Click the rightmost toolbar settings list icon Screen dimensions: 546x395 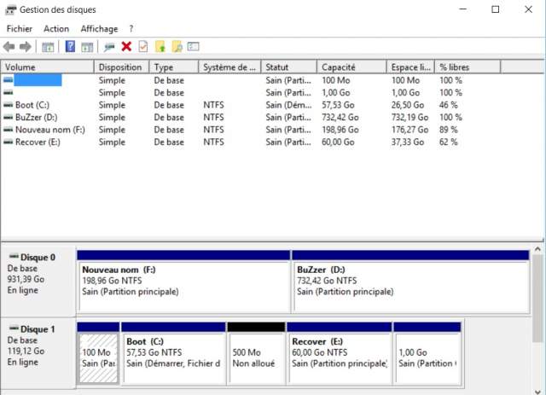(x=194, y=46)
